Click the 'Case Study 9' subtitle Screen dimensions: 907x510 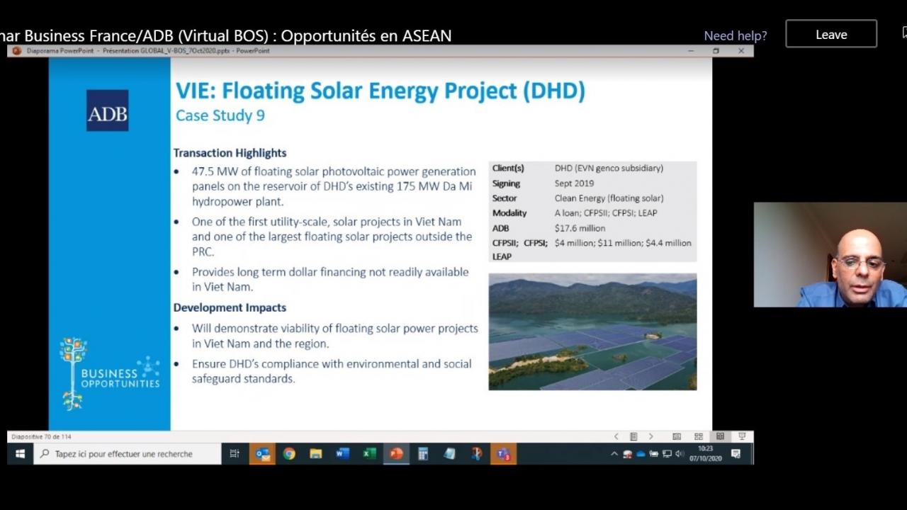220,115
